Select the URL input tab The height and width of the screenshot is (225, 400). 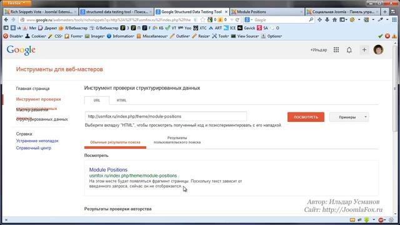97,100
